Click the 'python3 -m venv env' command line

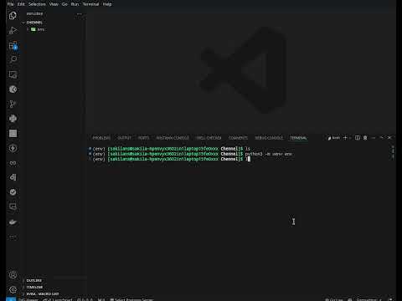268,154
